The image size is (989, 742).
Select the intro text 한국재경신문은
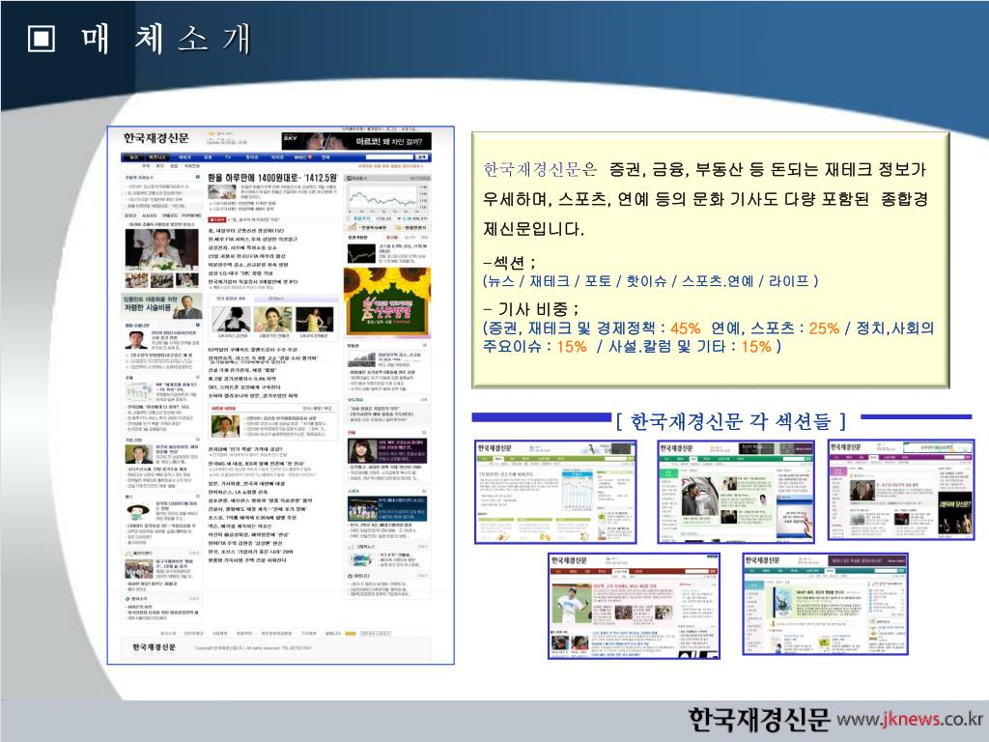click(539, 169)
